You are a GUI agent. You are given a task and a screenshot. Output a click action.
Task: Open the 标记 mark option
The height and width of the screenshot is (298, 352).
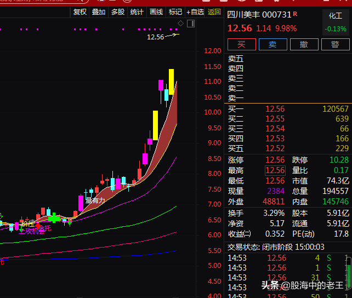[175, 12]
